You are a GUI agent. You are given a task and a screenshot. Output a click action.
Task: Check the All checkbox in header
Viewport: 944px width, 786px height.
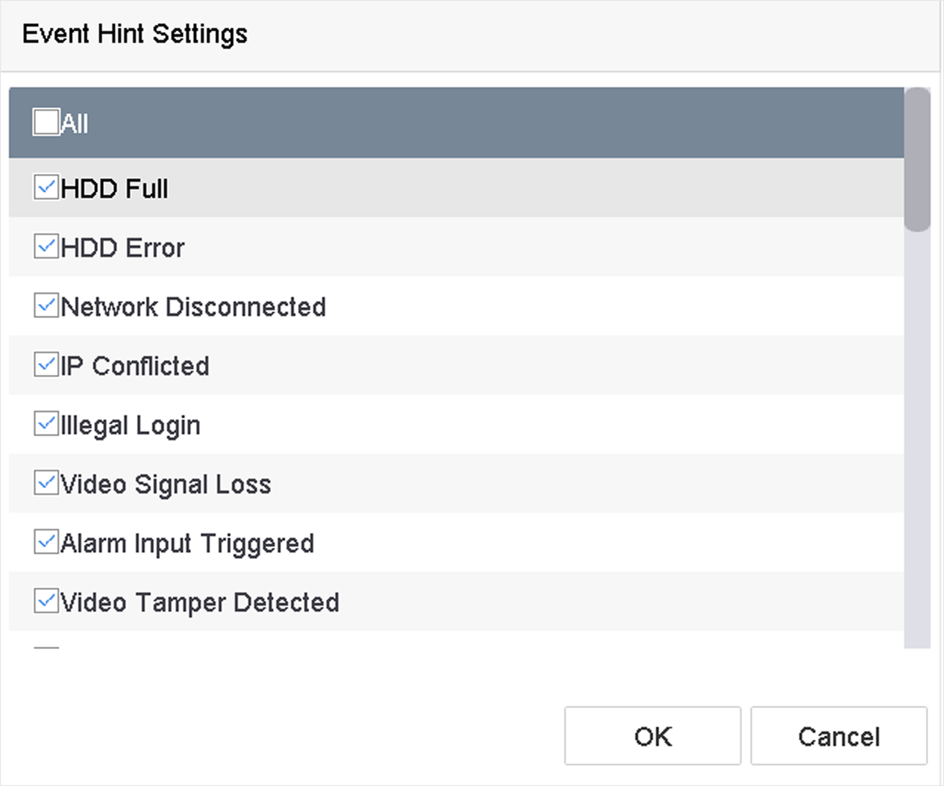[x=46, y=122]
